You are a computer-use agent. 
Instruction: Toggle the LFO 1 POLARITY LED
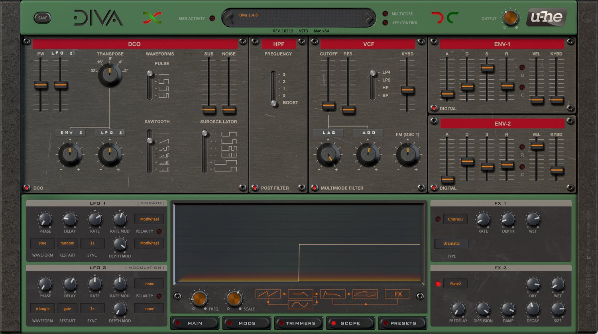coord(159,231)
